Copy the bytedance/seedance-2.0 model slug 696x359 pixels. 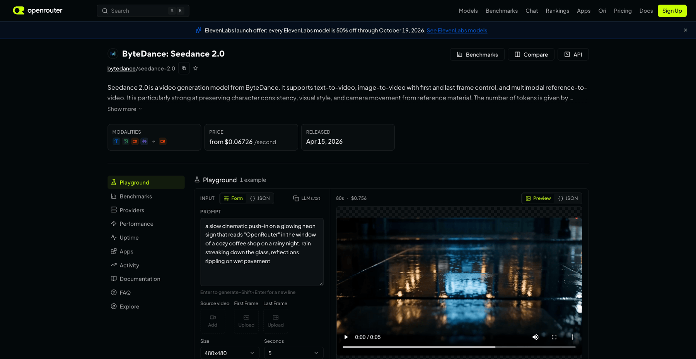(184, 68)
